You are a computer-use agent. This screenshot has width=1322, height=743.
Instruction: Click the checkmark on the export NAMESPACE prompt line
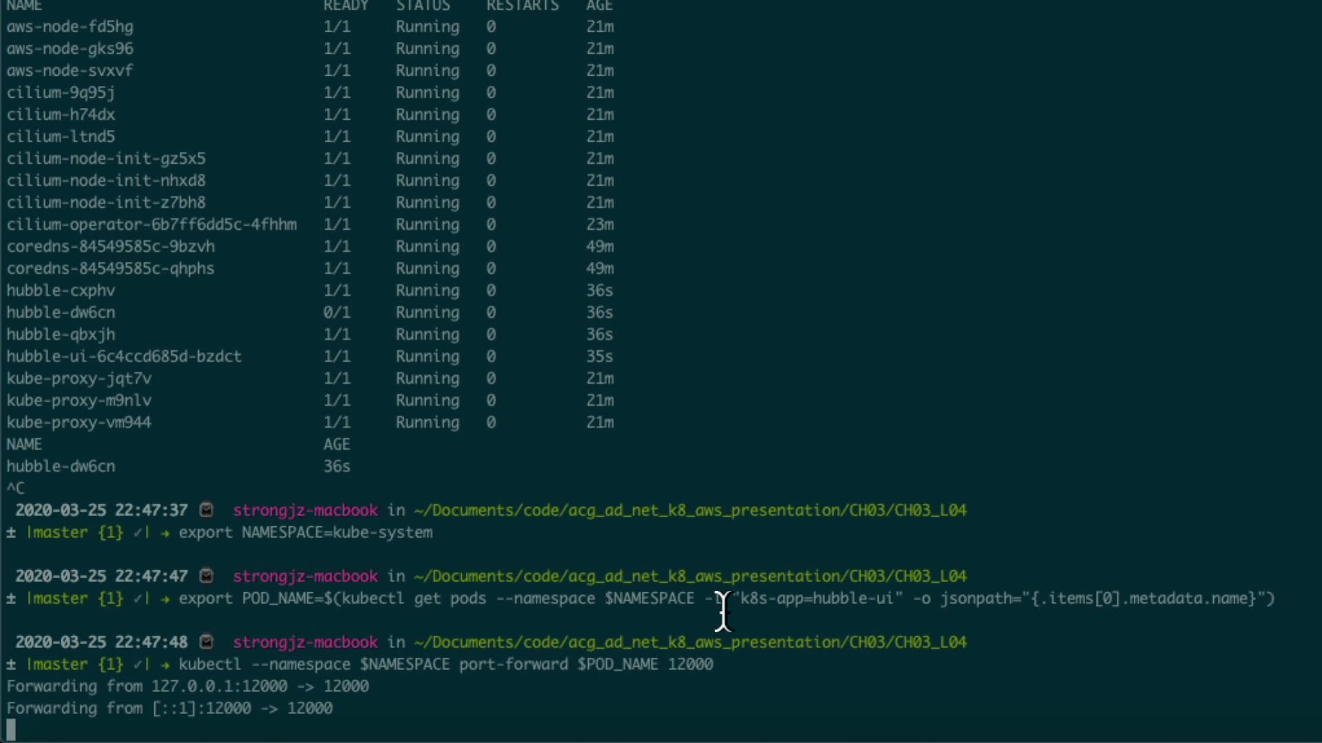tap(138, 532)
